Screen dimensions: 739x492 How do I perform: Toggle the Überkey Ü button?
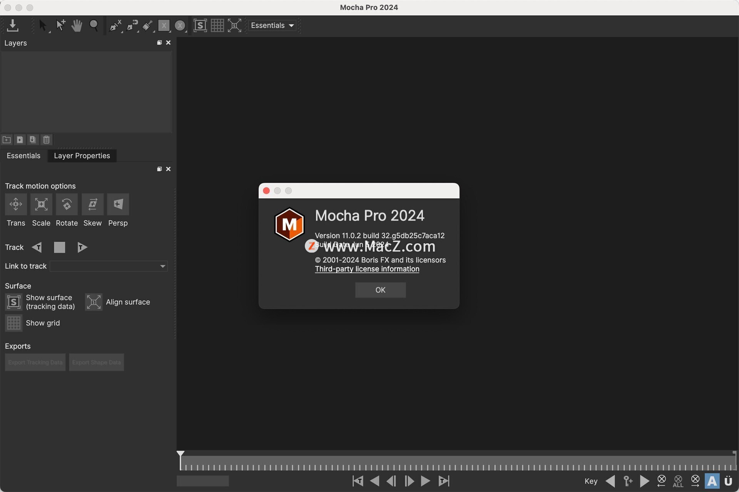pos(728,481)
